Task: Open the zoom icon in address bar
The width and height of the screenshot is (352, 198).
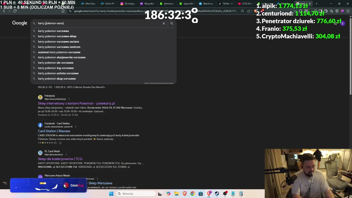Action: [x=242, y=11]
